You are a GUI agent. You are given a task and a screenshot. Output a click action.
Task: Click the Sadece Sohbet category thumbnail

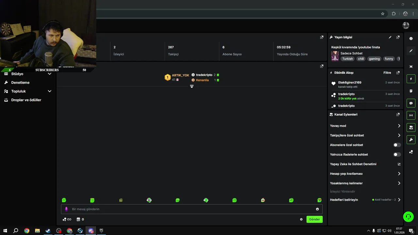point(335,56)
